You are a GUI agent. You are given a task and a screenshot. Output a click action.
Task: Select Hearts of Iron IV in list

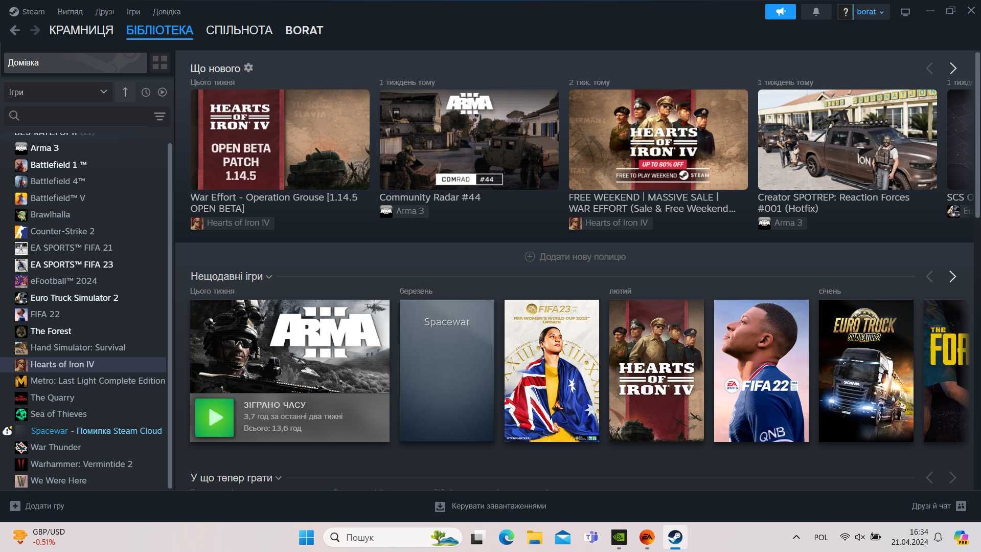coord(84,365)
